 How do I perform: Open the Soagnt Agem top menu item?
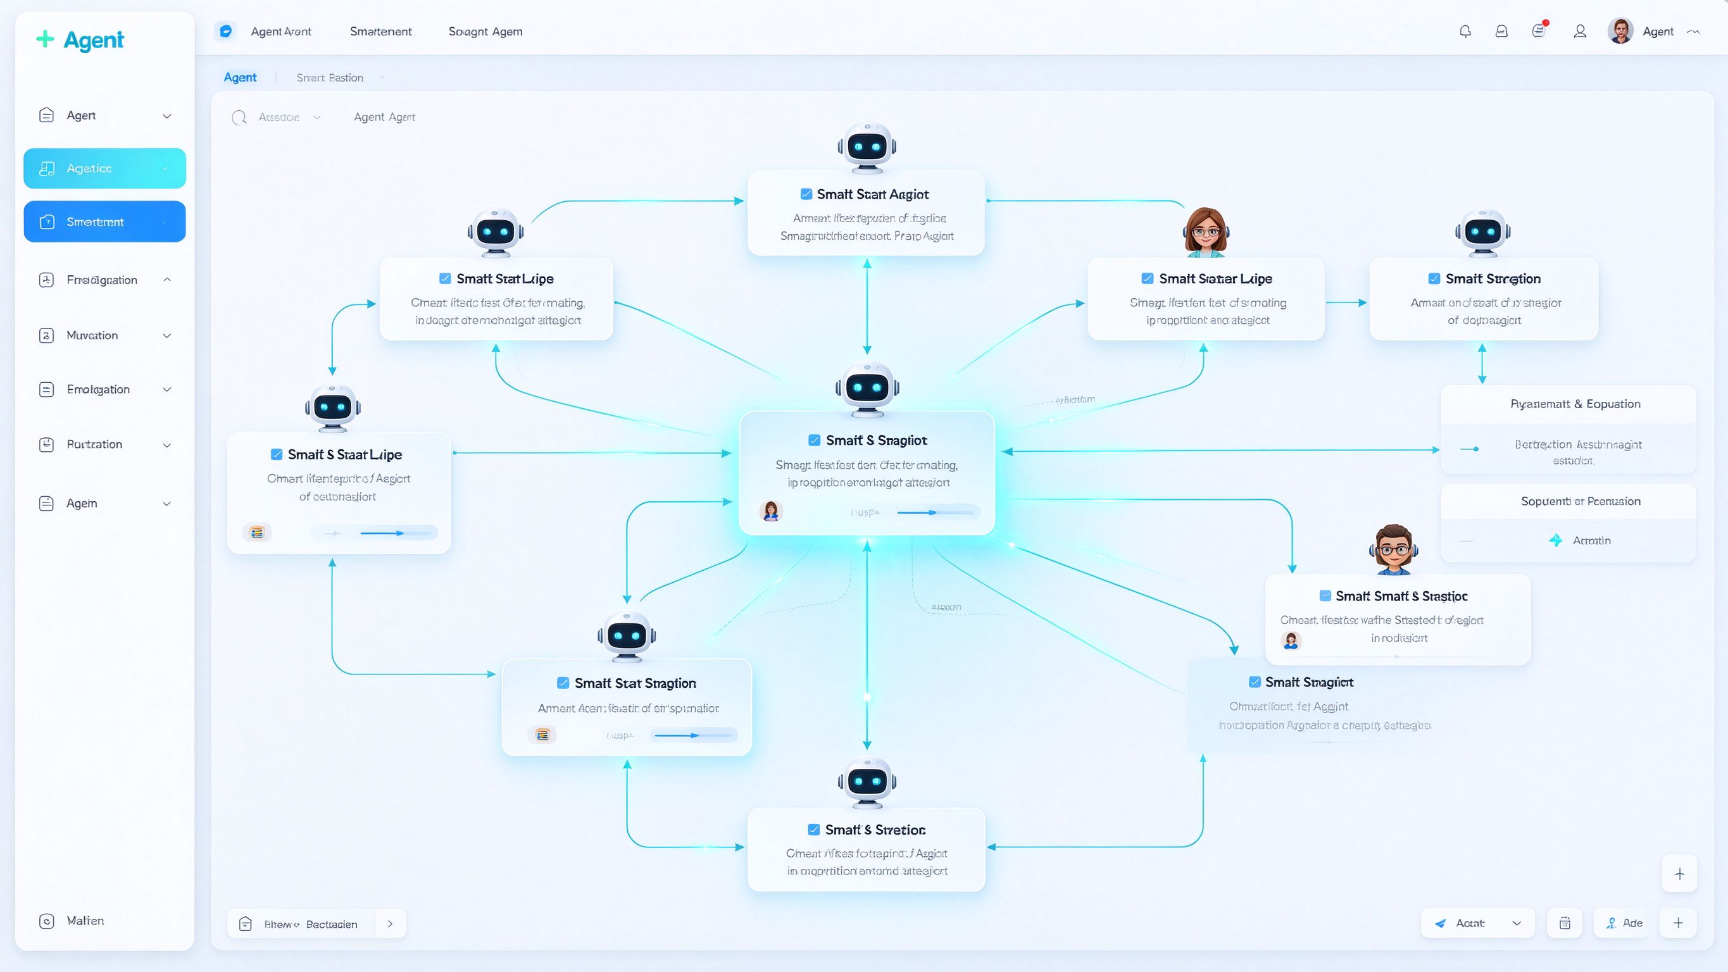point(485,32)
